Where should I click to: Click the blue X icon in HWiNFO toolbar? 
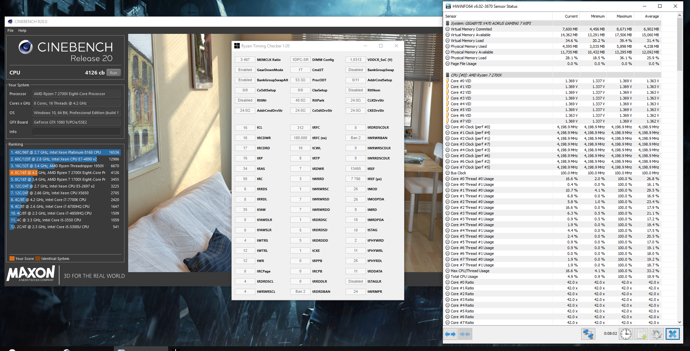point(673,334)
